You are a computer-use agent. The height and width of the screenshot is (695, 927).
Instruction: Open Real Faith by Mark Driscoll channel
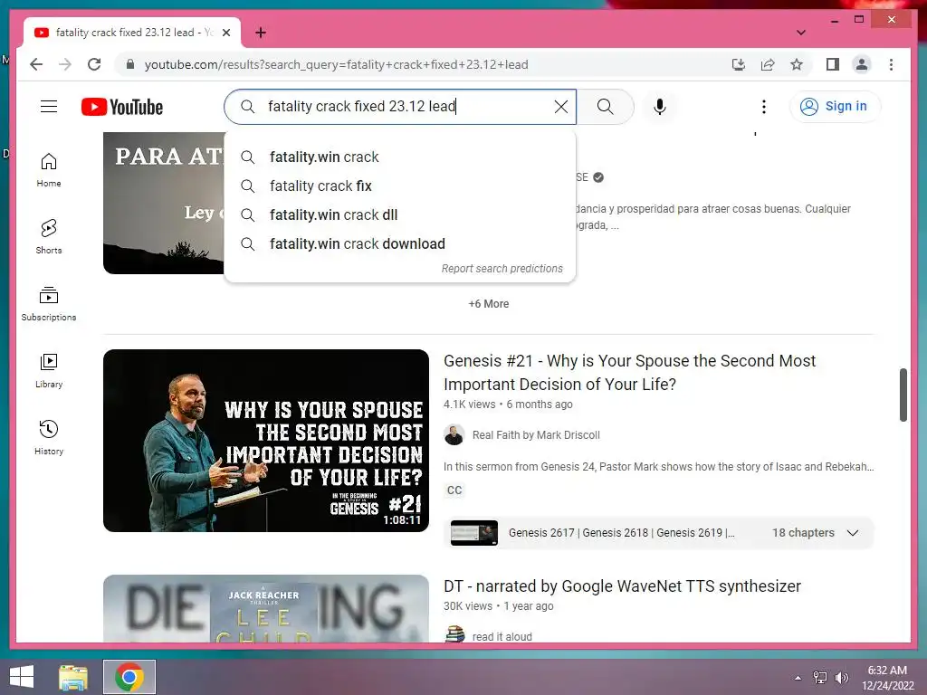(x=536, y=435)
